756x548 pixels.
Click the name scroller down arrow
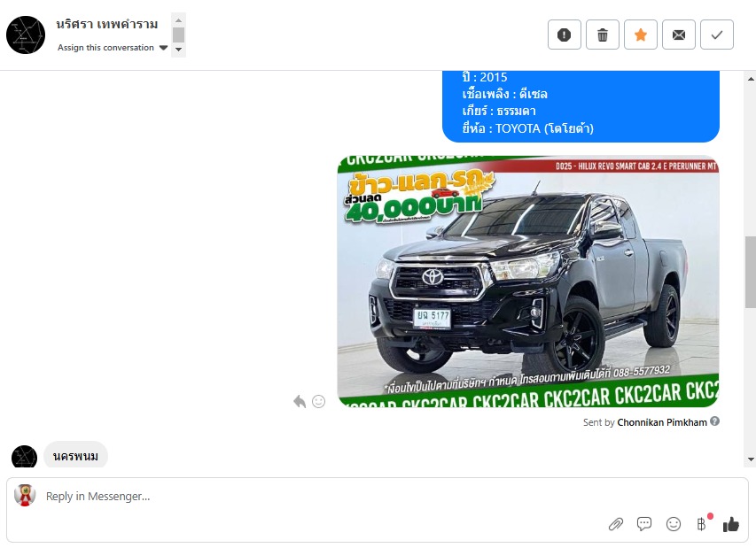pyautogui.click(x=178, y=49)
